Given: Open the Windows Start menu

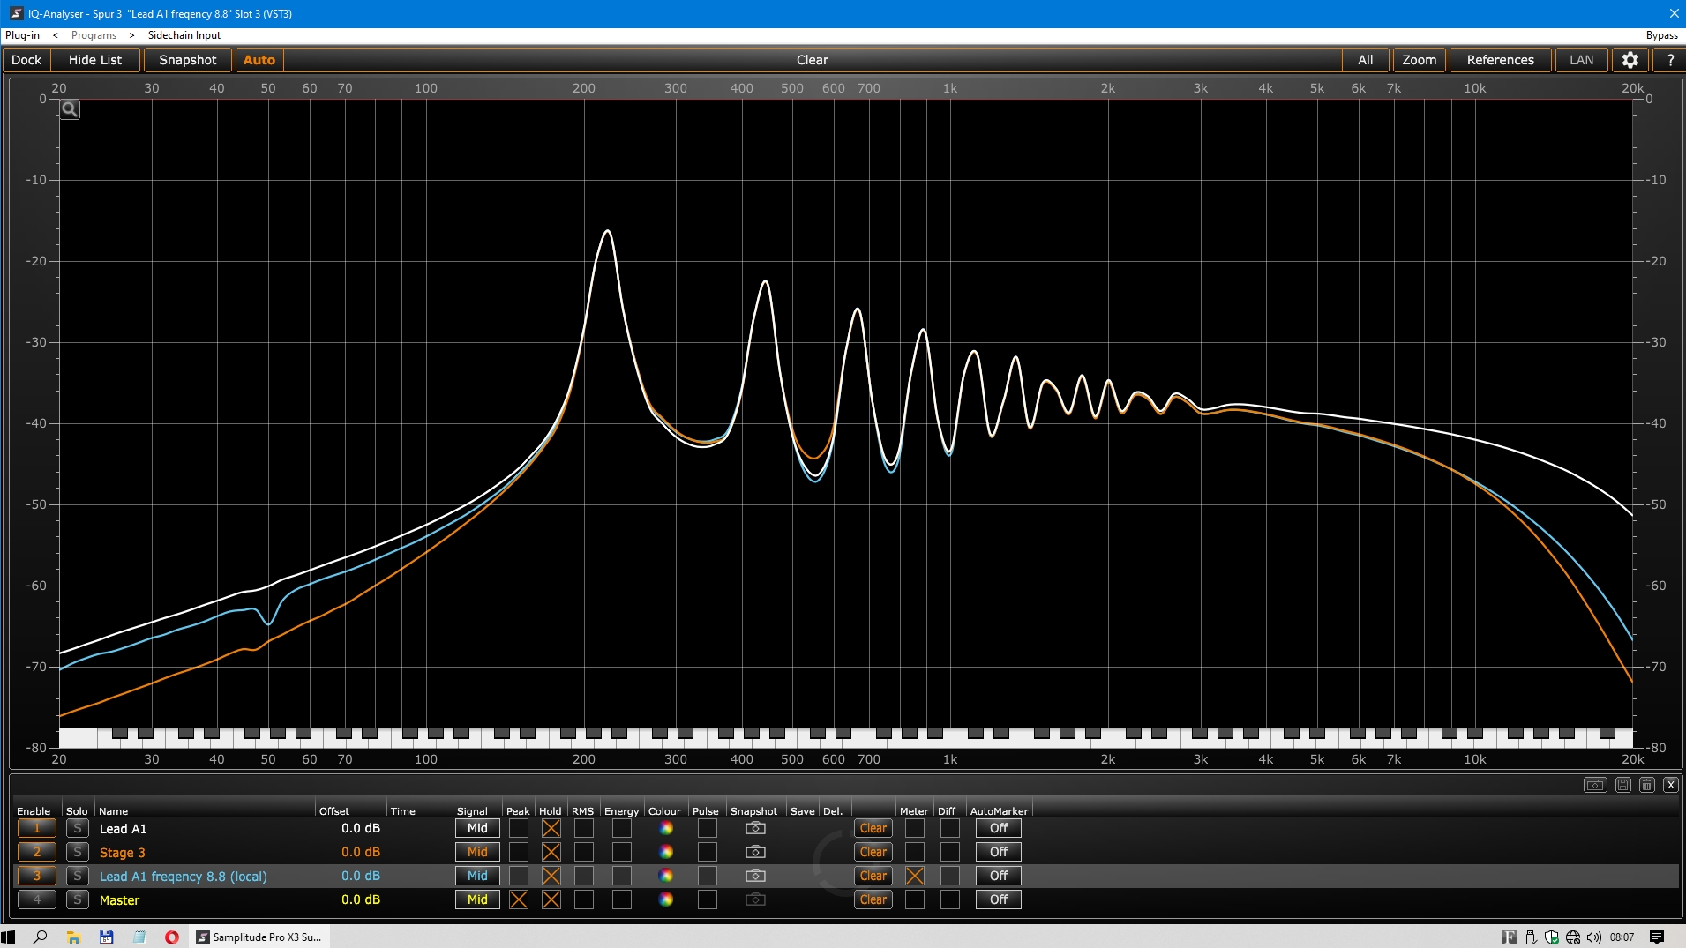Looking at the screenshot, I should click(x=9, y=937).
